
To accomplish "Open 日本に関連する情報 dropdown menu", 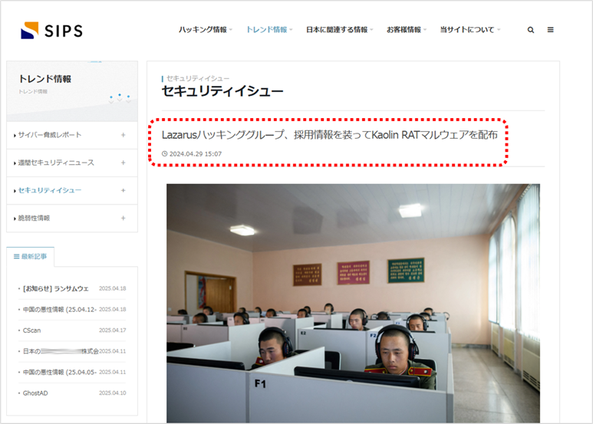I will [x=339, y=30].
